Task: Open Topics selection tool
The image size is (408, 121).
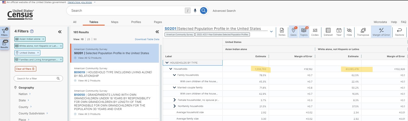Action: (304, 32)
